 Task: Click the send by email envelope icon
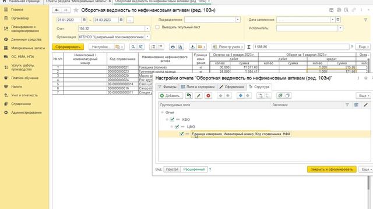point(201,47)
